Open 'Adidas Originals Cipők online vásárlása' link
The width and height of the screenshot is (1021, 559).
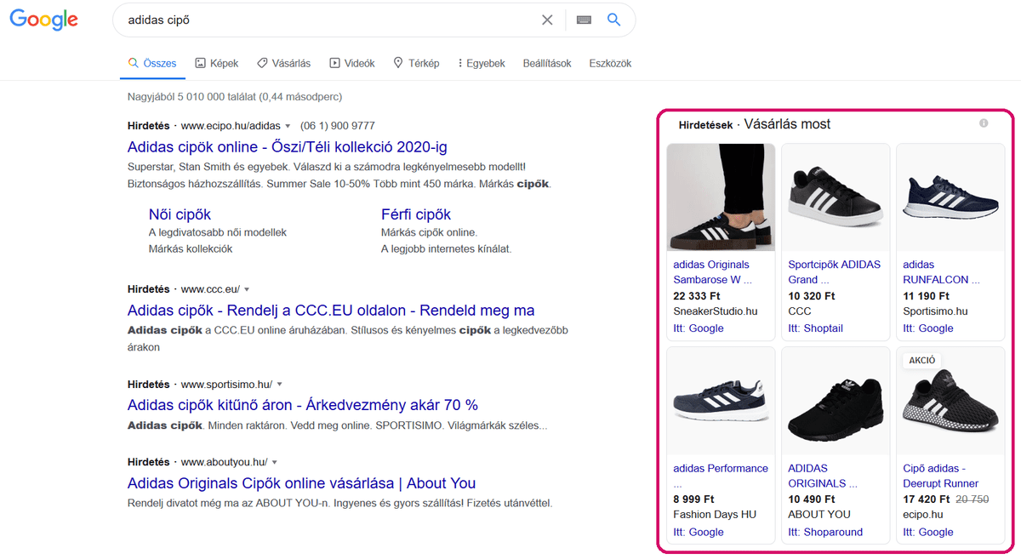[301, 483]
